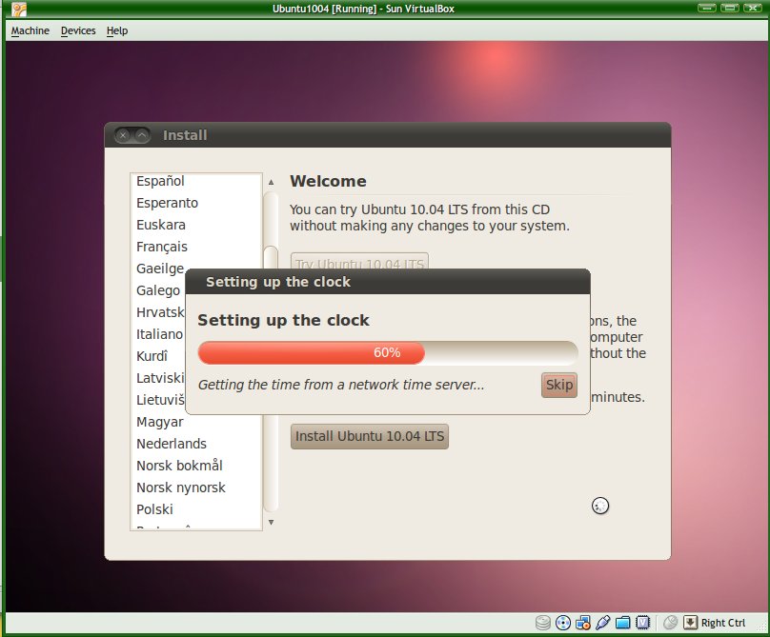Image resolution: width=770 pixels, height=637 pixels.
Task: Select Gaeilge in the language list
Action: [160, 269]
